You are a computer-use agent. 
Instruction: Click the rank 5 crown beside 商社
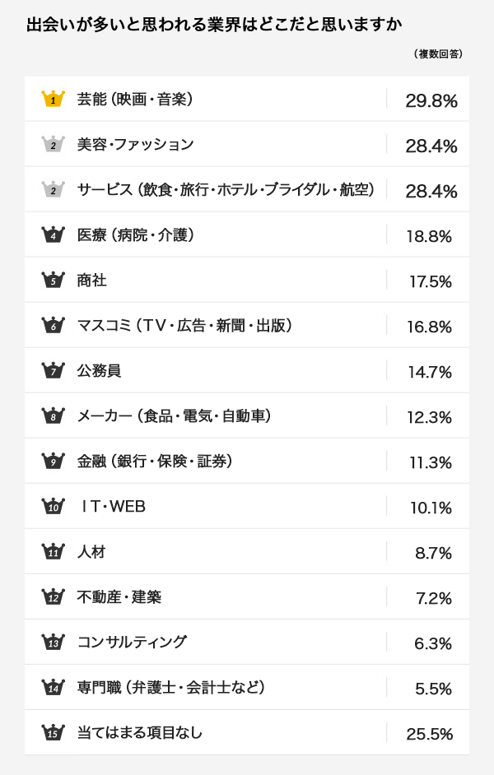[53, 280]
